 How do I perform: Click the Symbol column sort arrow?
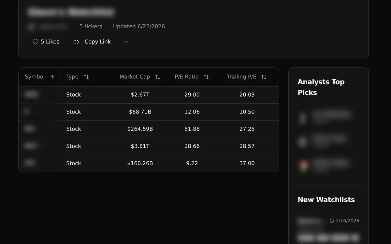click(x=52, y=77)
